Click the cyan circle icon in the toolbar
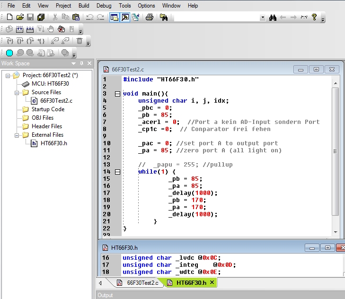 9,53
